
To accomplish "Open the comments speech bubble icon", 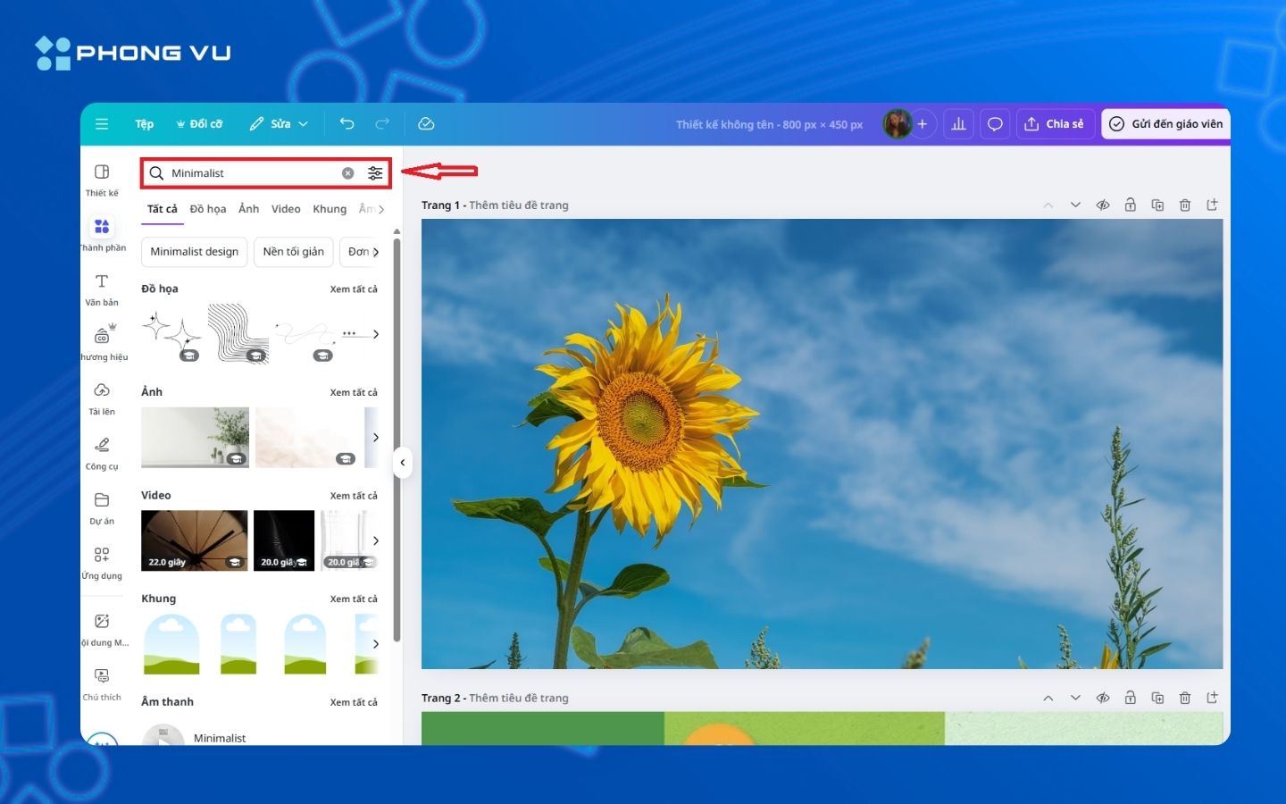I will pos(995,124).
